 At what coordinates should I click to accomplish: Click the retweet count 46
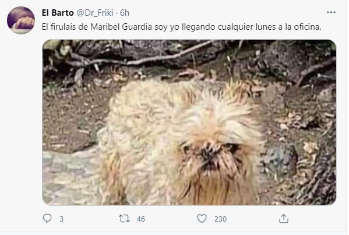[140, 219]
